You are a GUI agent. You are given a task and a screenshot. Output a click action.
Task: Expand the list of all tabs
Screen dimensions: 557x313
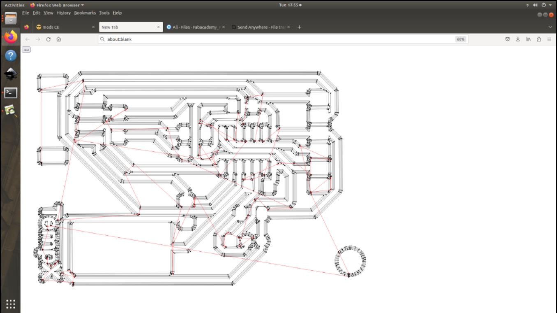point(551,27)
